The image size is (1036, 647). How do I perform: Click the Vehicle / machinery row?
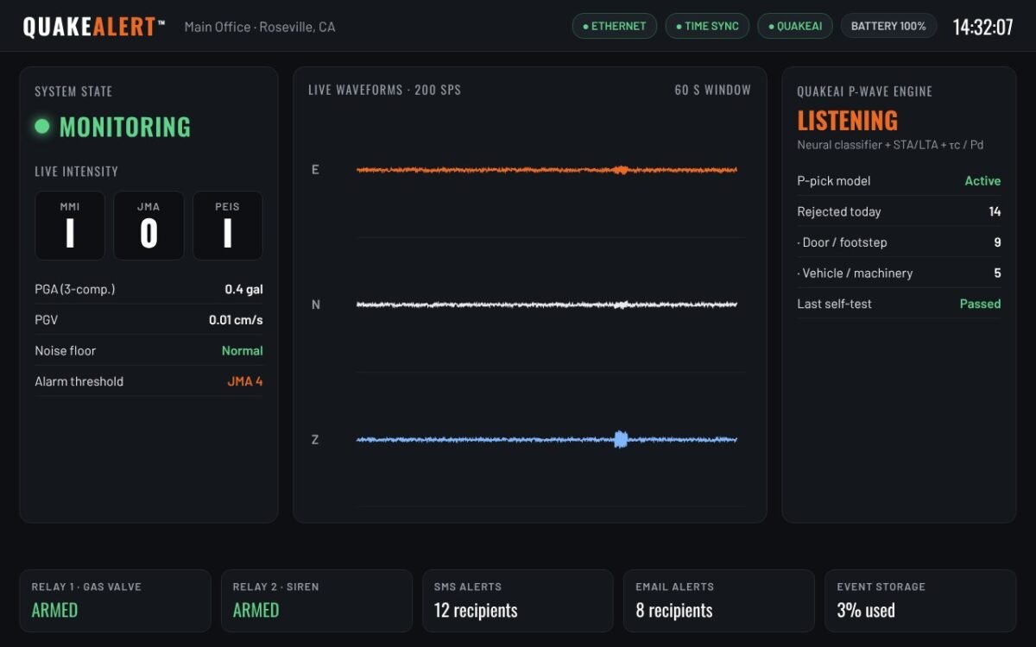pyautogui.click(x=899, y=273)
